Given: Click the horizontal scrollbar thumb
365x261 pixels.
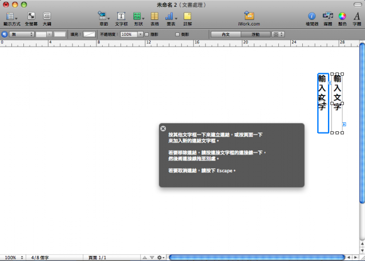Looking at the screenshot, I should click(x=257, y=258).
